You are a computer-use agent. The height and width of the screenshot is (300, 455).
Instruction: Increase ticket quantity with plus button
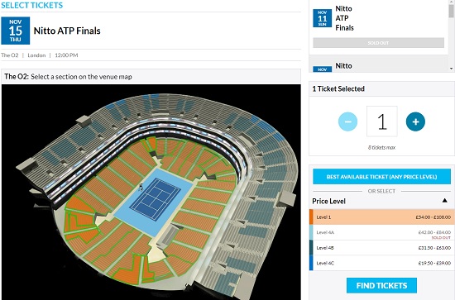[x=415, y=121]
